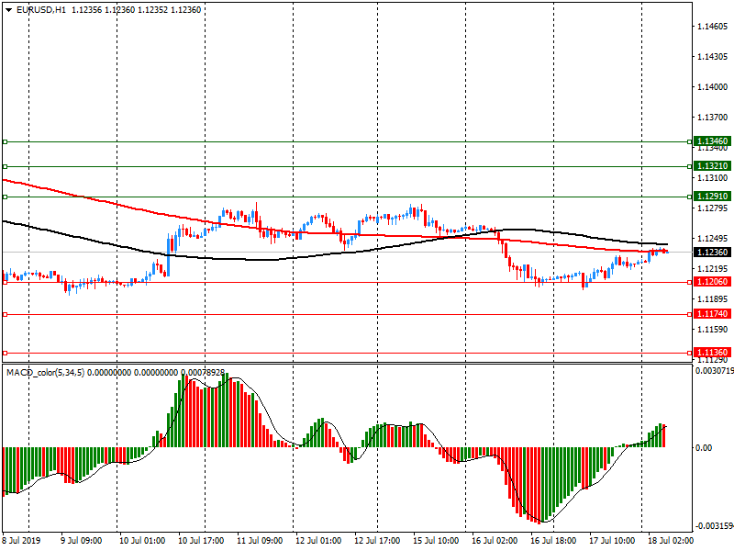Click the 0.00 MACD scale value
734x551 pixels.
click(704, 448)
